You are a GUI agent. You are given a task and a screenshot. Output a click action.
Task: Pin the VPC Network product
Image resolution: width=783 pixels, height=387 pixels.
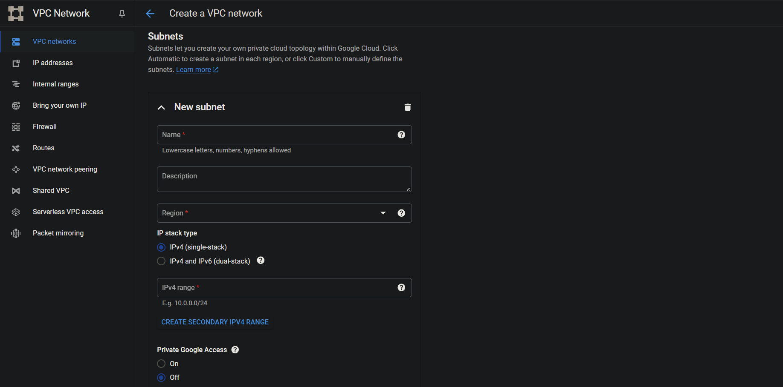[x=122, y=14]
